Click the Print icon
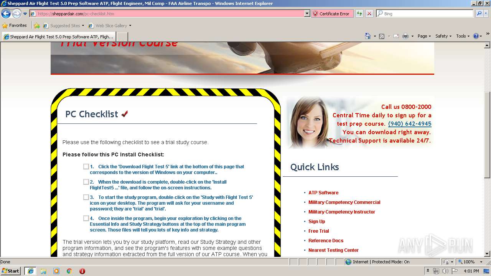Screen dimensions: 491x276 click(405, 36)
